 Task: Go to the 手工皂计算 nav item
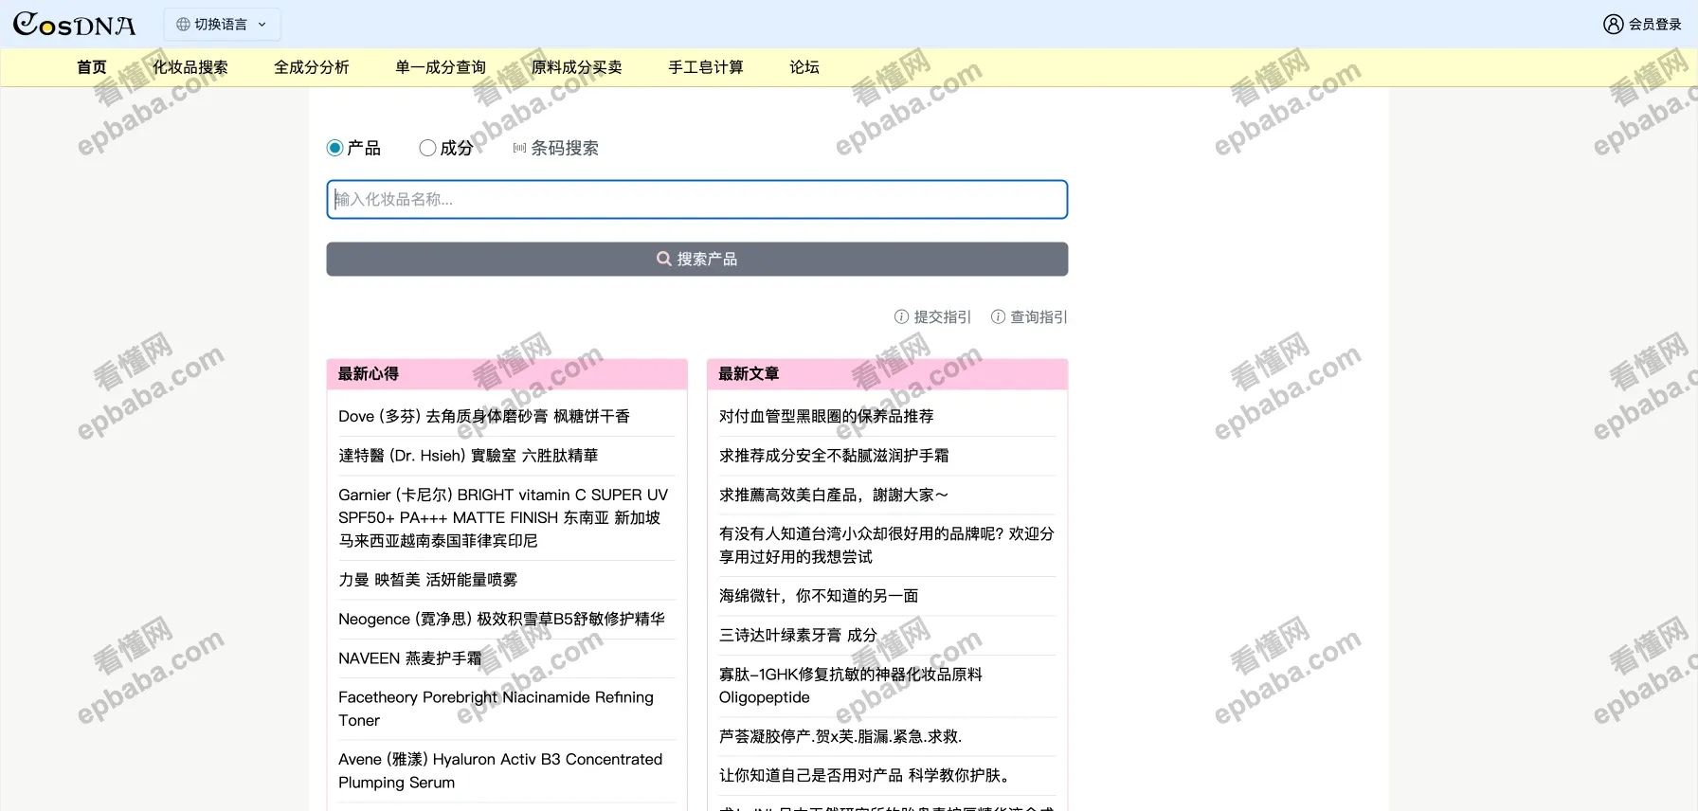coord(706,67)
